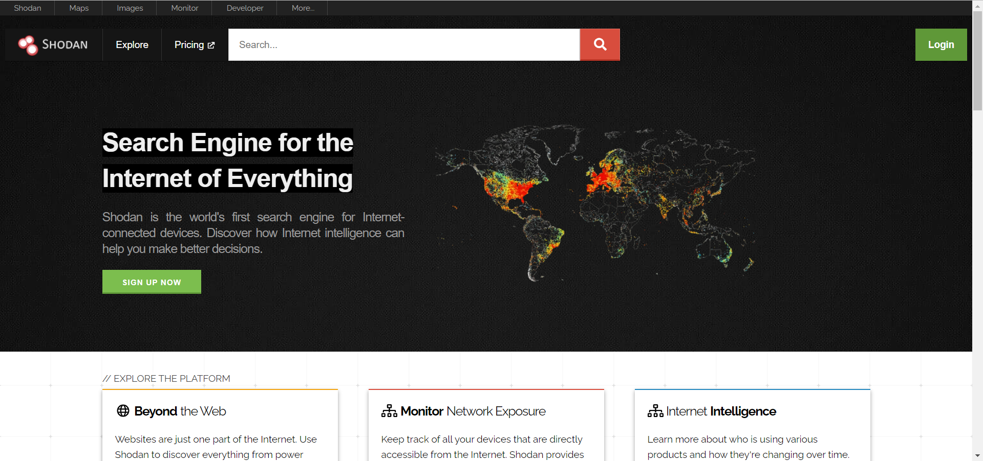
Task: Click the Internet Intelligence heading
Action: [721, 411]
